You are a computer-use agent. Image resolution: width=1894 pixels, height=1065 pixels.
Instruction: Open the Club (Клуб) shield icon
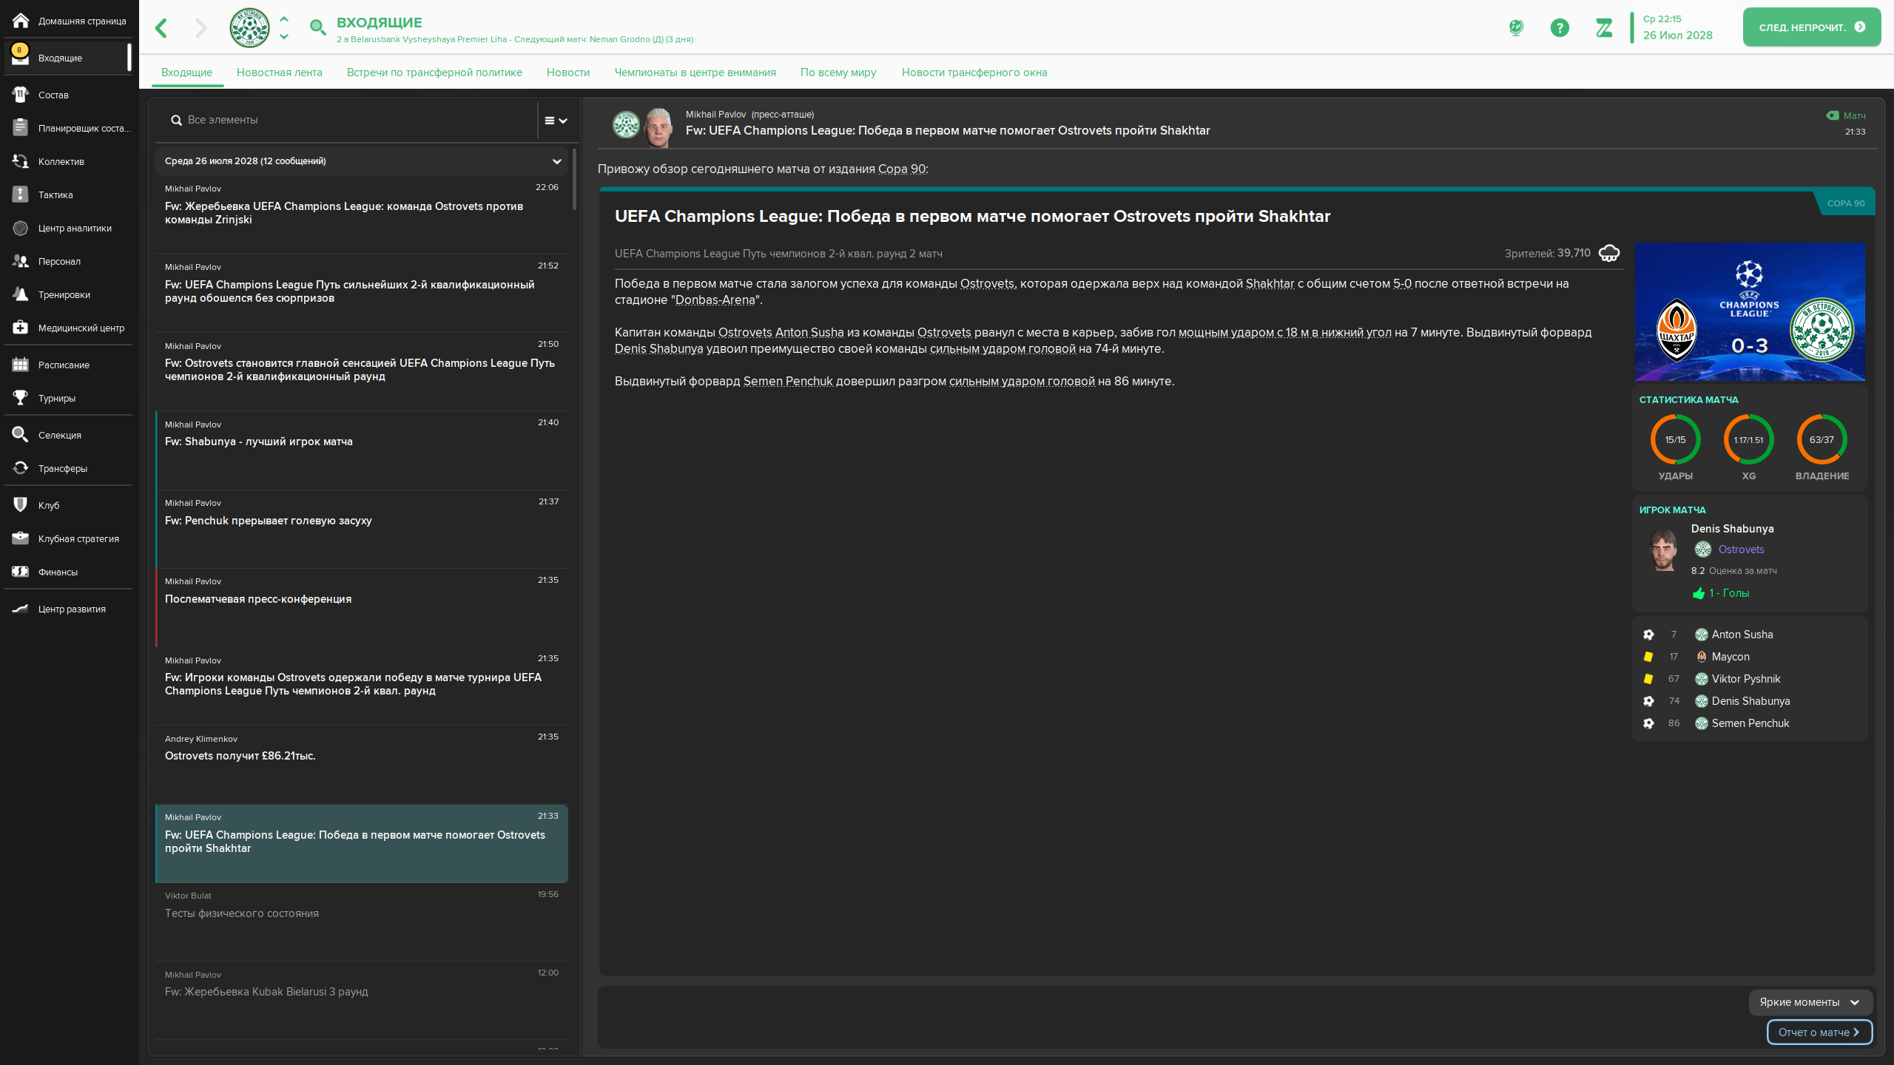click(21, 505)
